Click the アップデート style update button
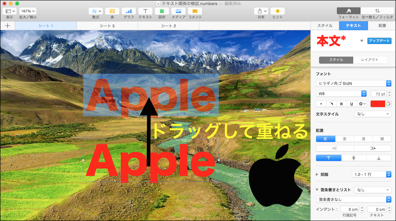 379,41
